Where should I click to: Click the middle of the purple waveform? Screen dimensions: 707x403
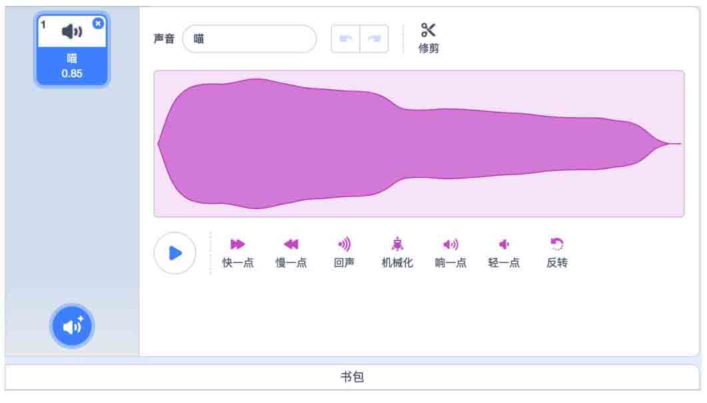(x=418, y=143)
